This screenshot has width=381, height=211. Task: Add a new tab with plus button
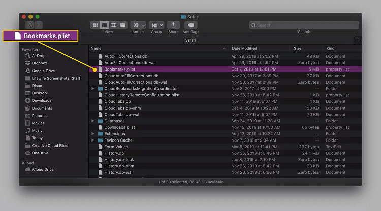[358, 40]
